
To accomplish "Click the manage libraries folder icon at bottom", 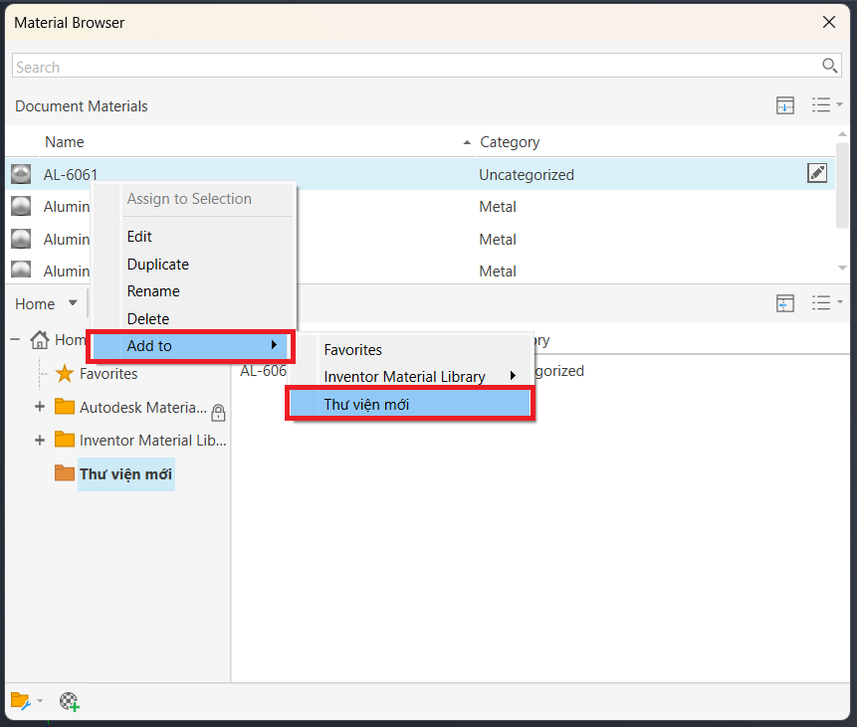I will pos(26,701).
